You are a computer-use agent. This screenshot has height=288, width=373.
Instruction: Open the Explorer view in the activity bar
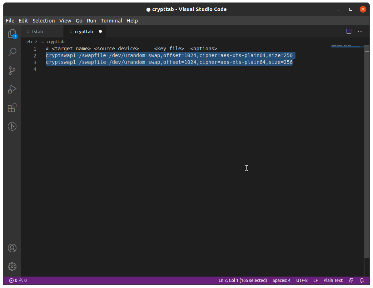pyautogui.click(x=12, y=33)
